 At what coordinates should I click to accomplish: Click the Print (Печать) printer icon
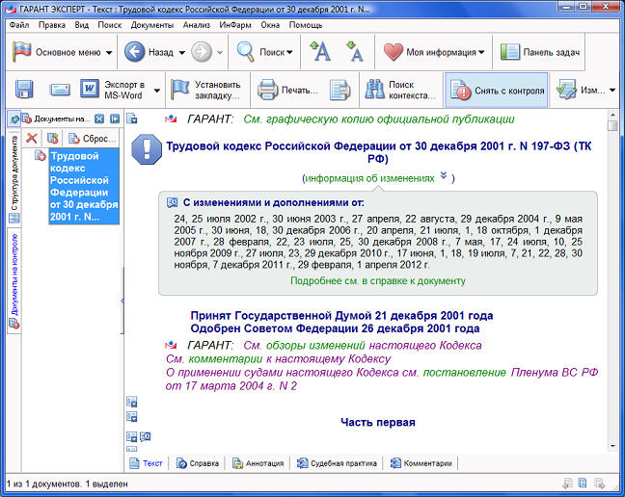[268, 91]
